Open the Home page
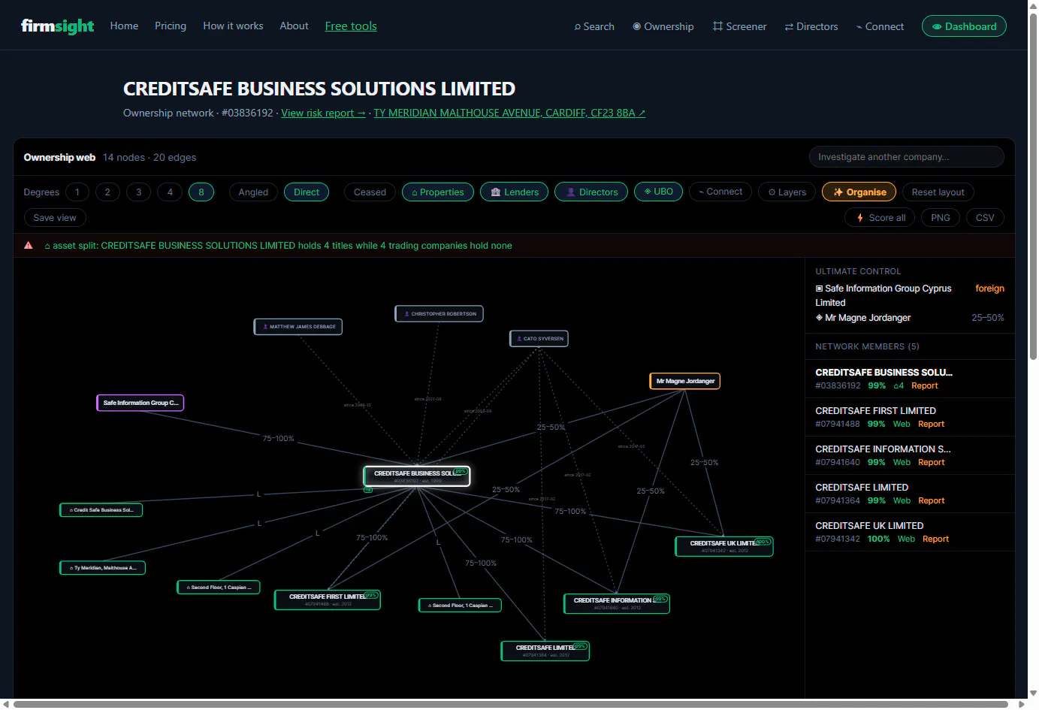1039x710 pixels. point(124,26)
